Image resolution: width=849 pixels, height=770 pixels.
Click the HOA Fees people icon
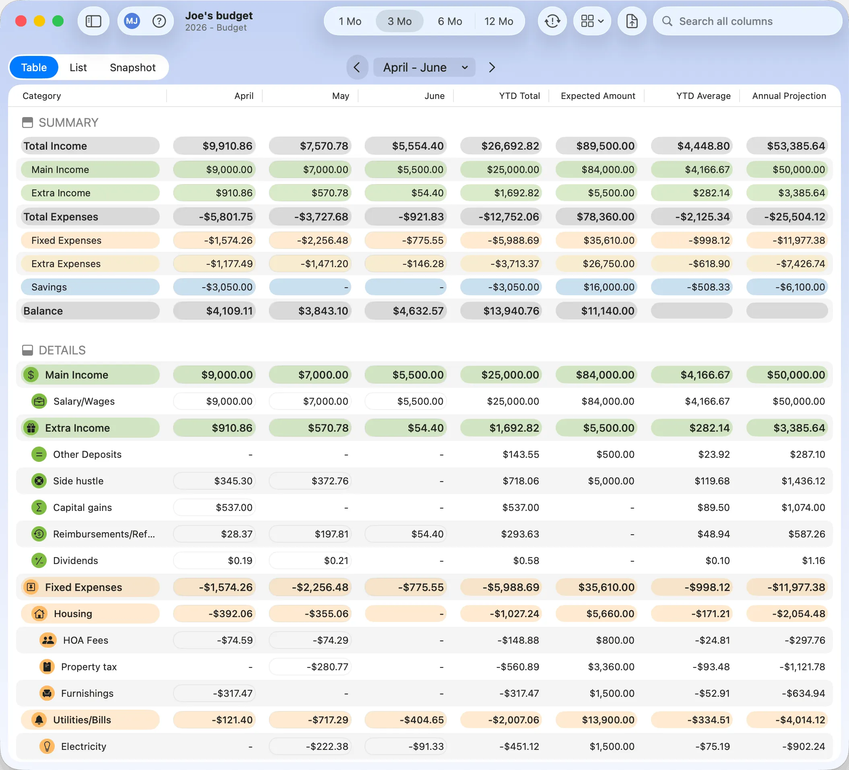tap(48, 640)
